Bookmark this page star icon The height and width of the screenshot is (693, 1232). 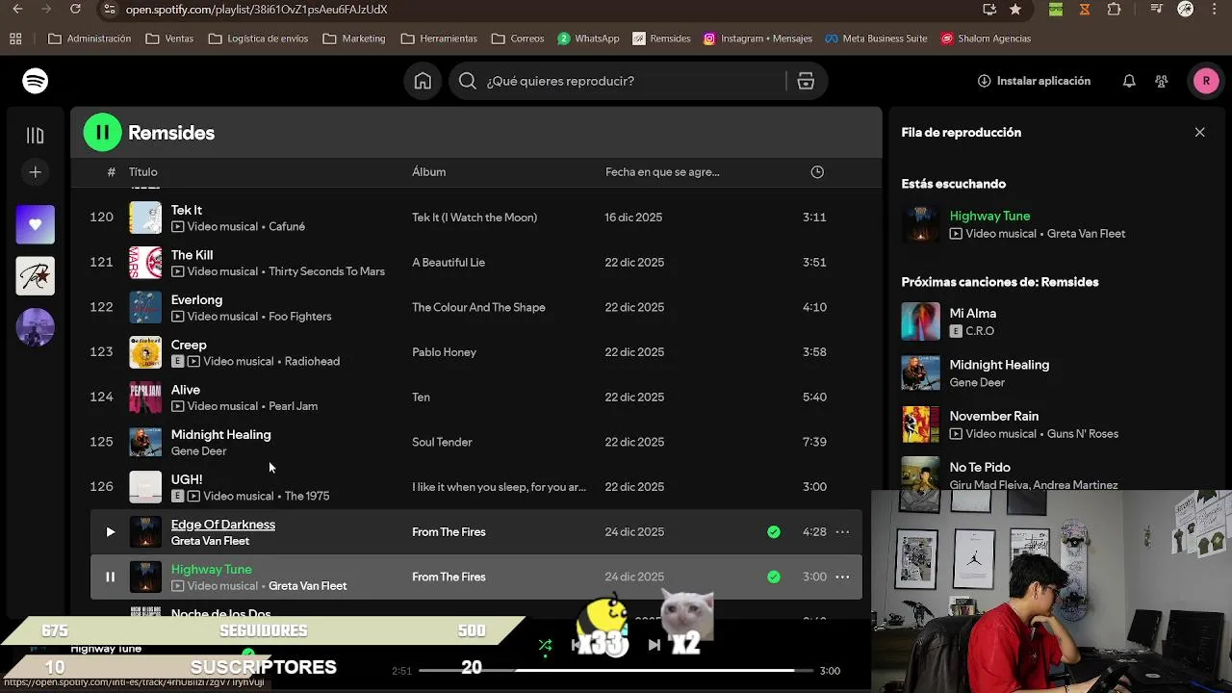tap(1015, 10)
